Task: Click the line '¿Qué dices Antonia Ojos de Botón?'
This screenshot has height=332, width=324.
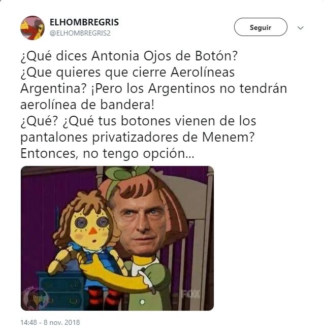Action: point(129,56)
